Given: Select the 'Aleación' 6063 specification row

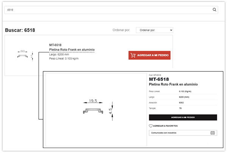Looking at the screenshot, I should pos(183,102).
